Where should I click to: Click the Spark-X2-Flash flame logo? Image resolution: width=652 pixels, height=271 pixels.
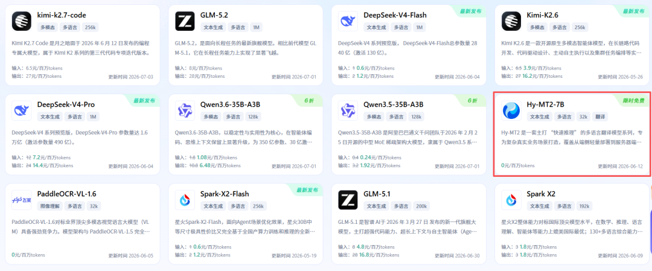click(185, 200)
